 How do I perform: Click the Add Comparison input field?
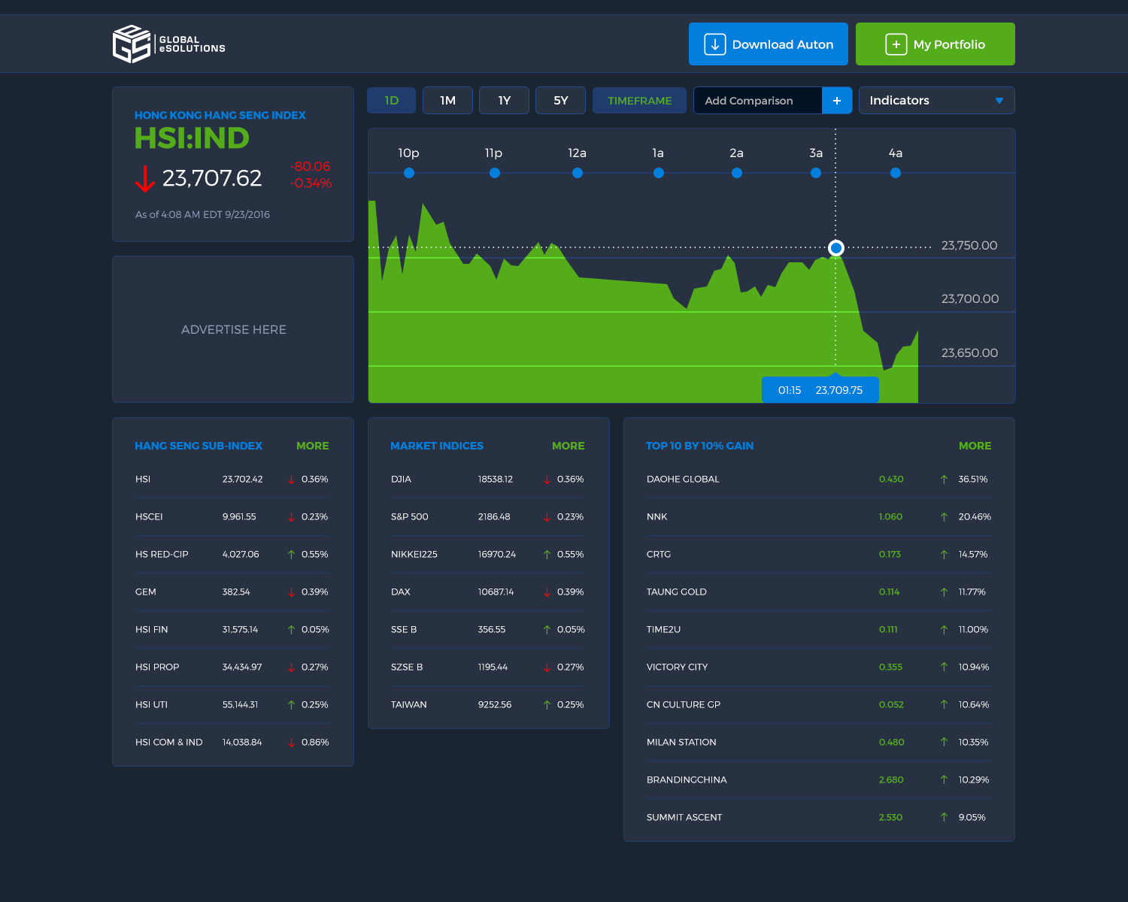[x=757, y=101]
